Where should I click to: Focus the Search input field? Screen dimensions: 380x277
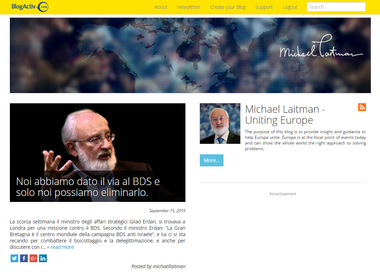[x=336, y=7]
